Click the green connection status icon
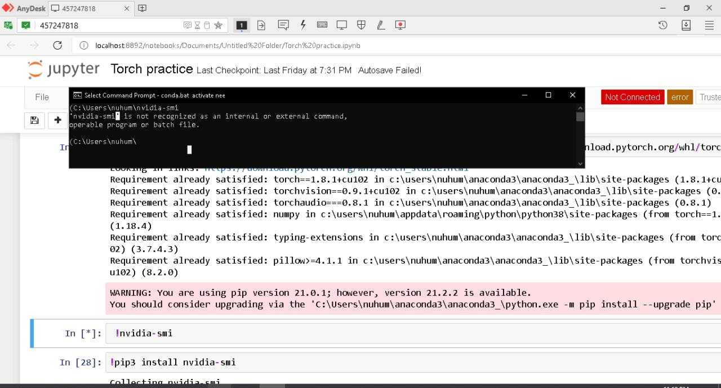This screenshot has width=721, height=388. [8, 25]
